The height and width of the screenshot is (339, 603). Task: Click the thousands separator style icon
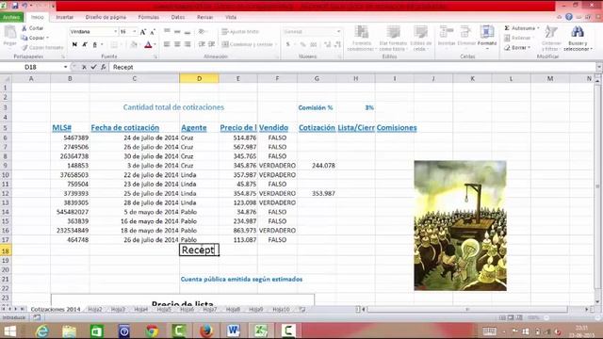[x=313, y=44]
